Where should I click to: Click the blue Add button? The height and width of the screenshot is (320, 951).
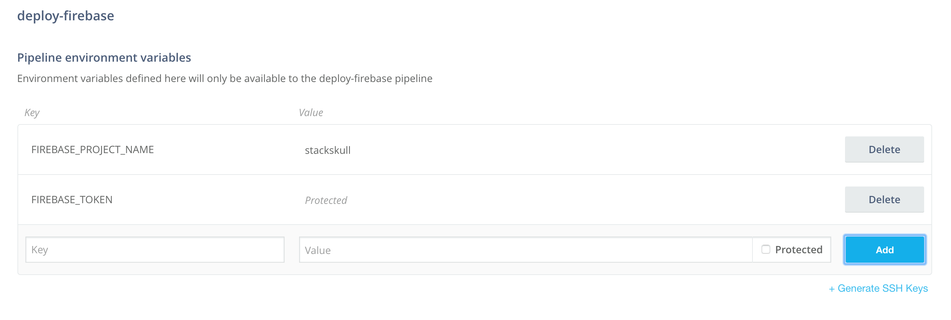[885, 250]
